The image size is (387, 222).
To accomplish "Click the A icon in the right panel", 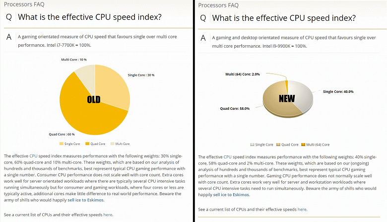I will (202, 38).
